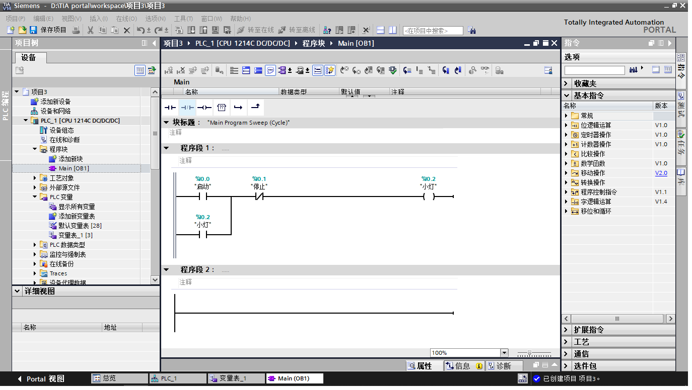This screenshot has width=692, height=390.
Task: Open the 编辑(E) menu
Action: coord(43,19)
